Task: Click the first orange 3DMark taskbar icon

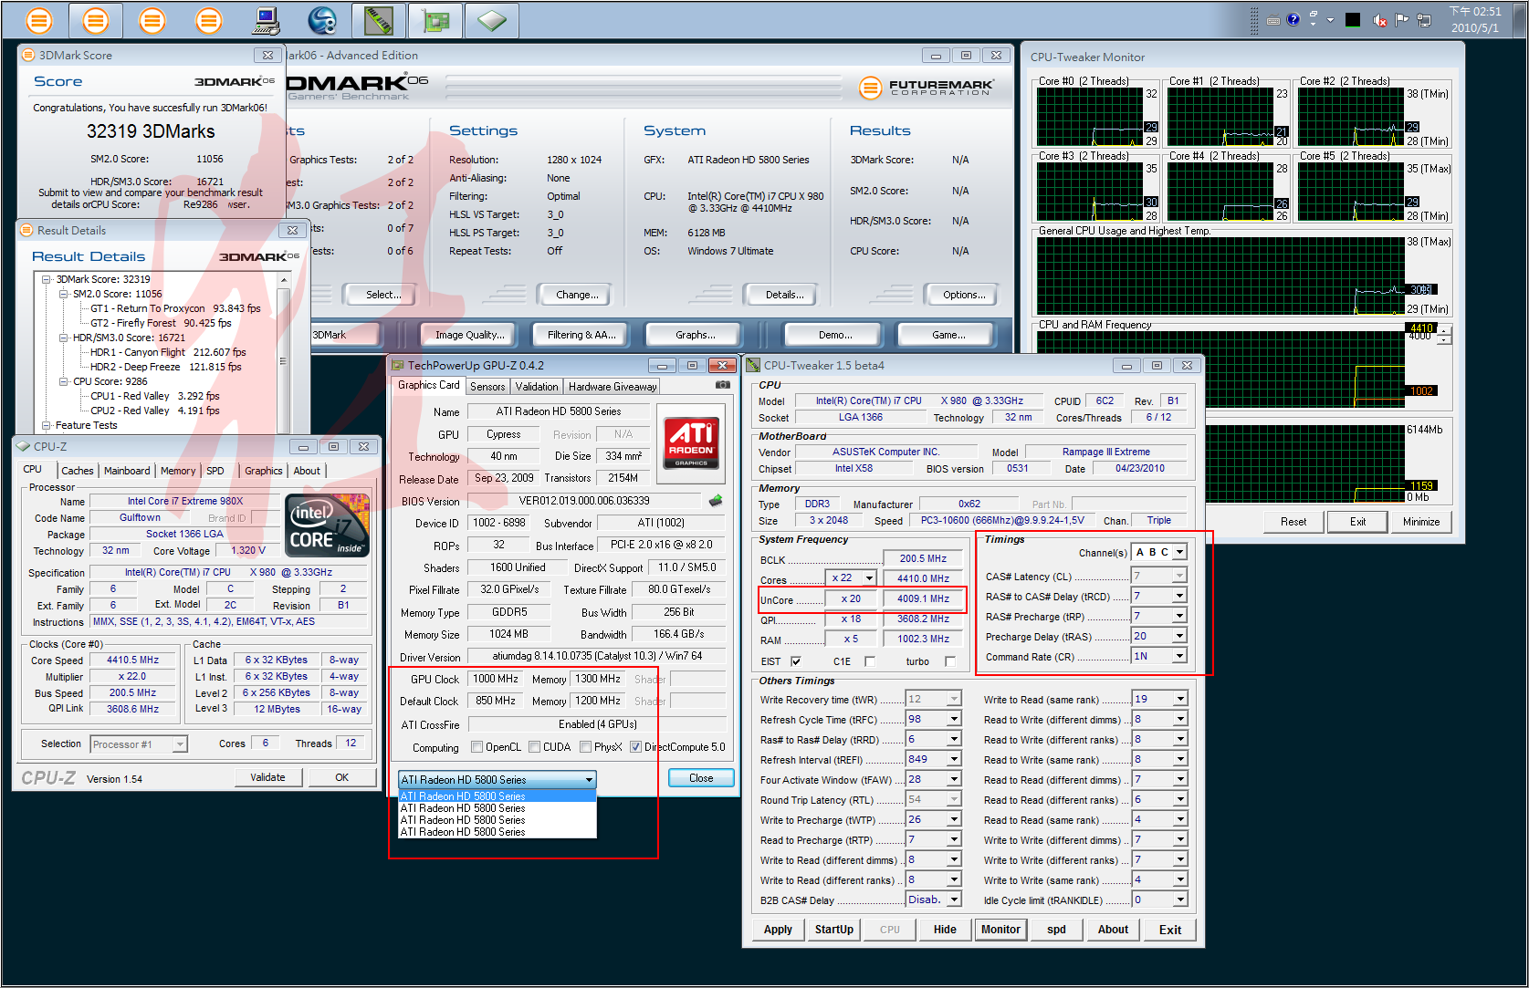Action: (x=38, y=19)
